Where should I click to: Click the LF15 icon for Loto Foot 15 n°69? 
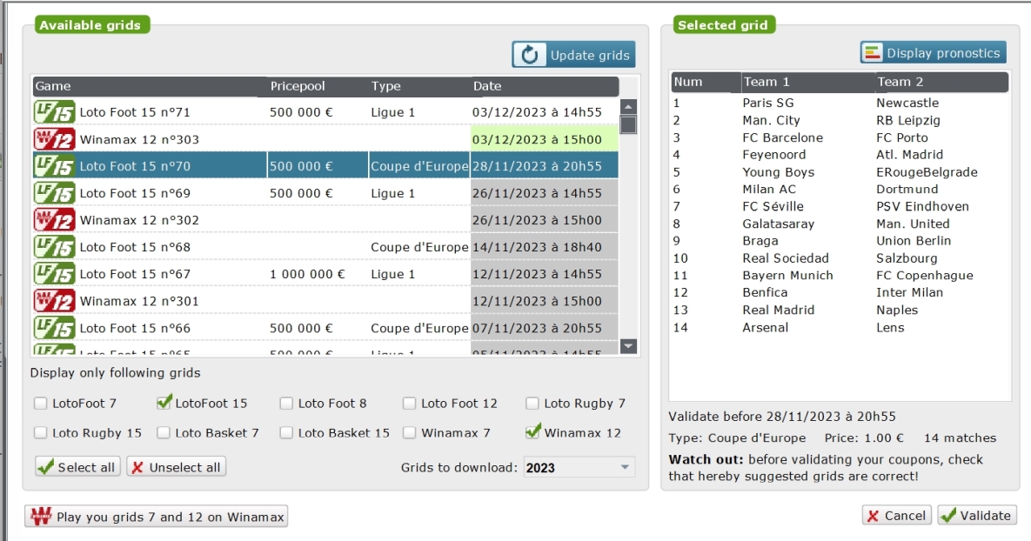54,192
